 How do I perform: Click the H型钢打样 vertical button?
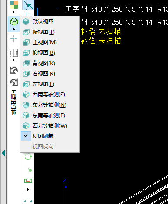click(x=14, y=102)
